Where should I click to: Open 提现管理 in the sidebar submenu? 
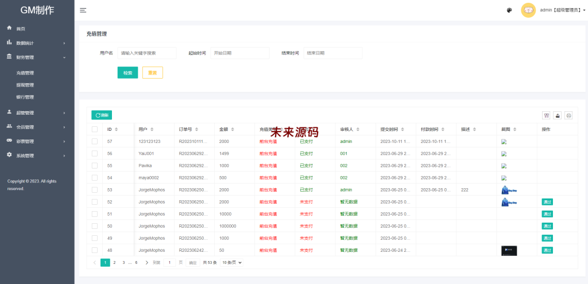click(25, 85)
